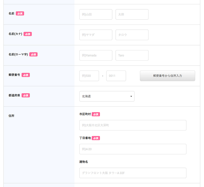The image size is (204, 187).
Task: Click the 住所 row label
Action: (11, 116)
